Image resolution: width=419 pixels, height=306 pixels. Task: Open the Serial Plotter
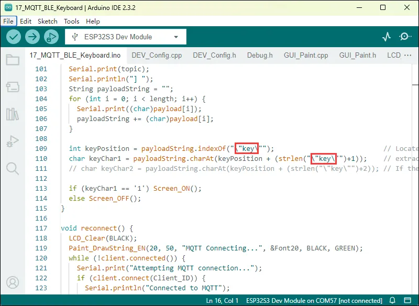(387, 37)
